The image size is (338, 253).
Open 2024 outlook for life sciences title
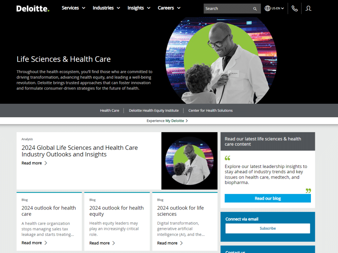181,211
